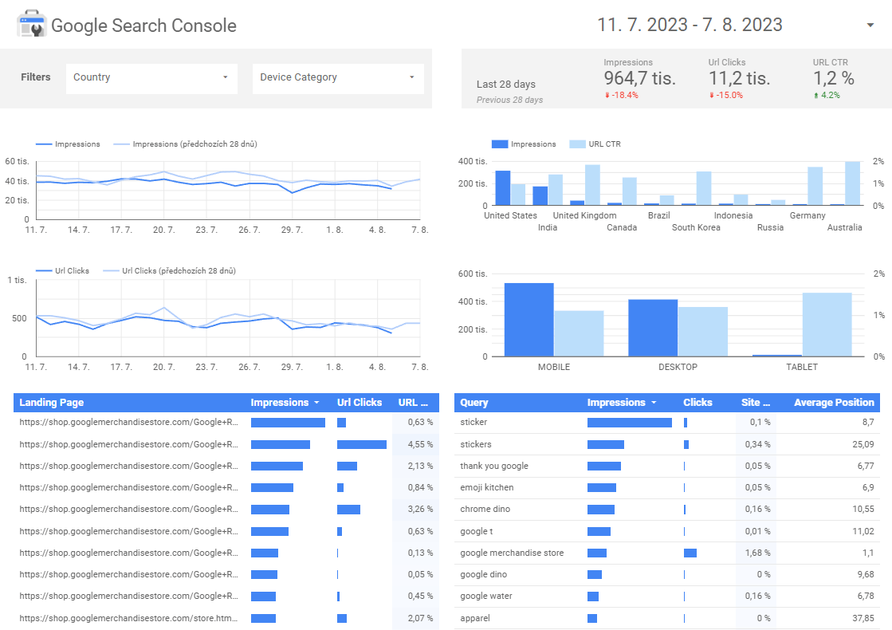Click the green up arrow under URL CTR

pos(816,95)
